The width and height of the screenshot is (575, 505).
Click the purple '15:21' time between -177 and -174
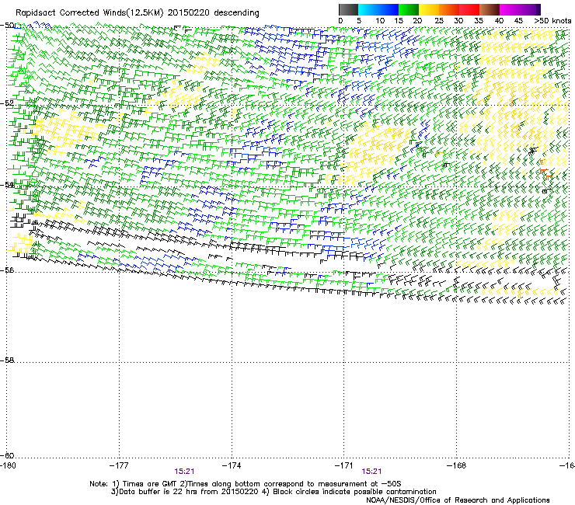(184, 472)
